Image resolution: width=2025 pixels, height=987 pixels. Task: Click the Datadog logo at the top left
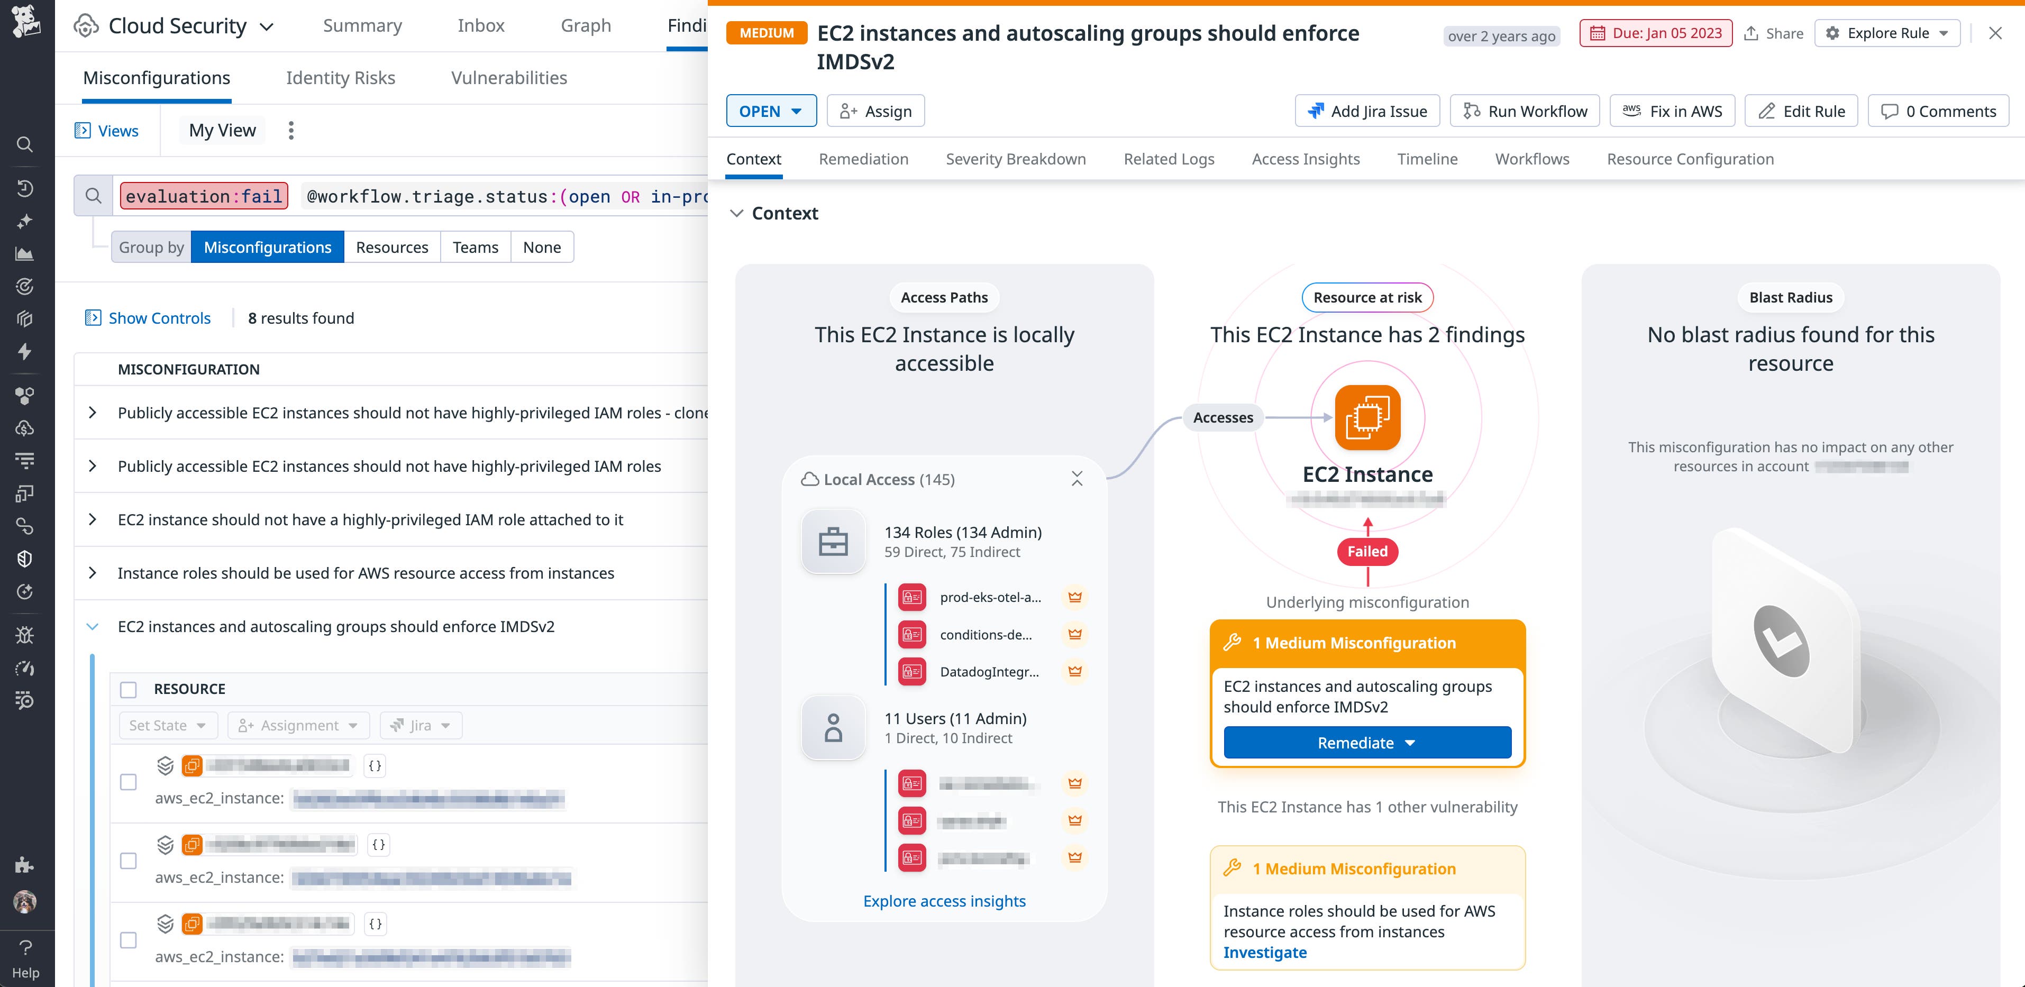(26, 24)
